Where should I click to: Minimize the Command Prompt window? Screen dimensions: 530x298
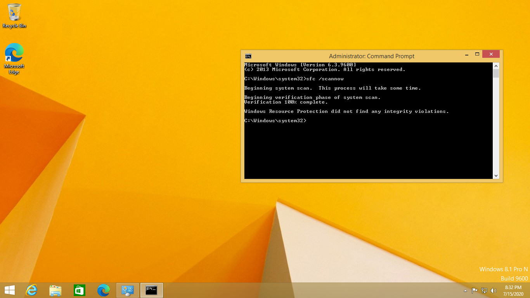[x=466, y=54]
